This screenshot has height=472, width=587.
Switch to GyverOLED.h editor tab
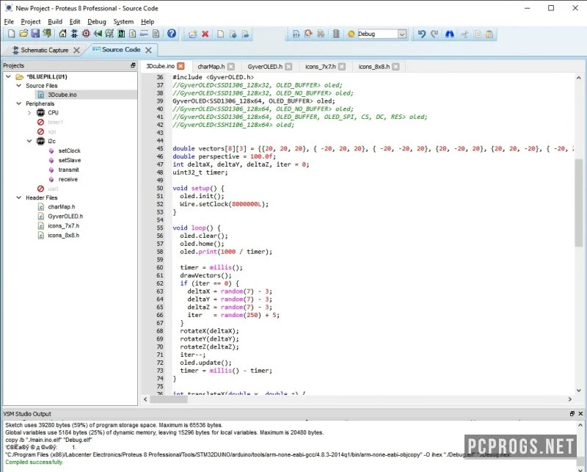tap(265, 66)
